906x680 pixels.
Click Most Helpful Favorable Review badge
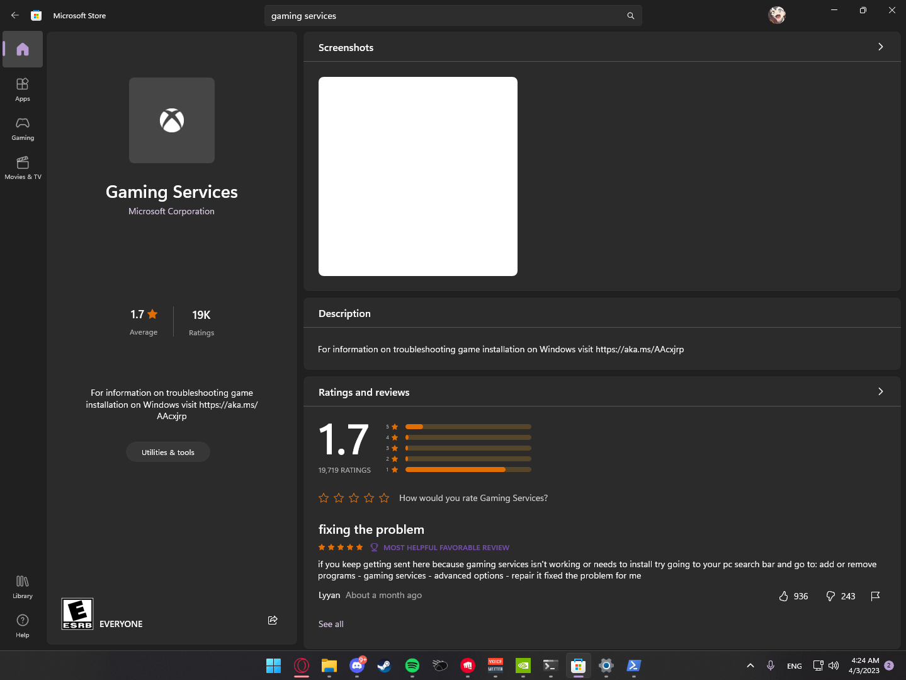[439, 548]
